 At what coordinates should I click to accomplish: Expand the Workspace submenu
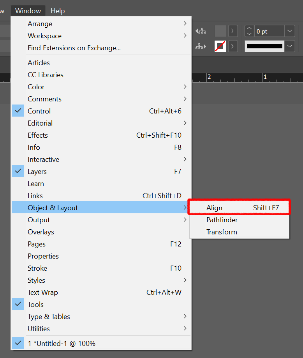[102, 36]
